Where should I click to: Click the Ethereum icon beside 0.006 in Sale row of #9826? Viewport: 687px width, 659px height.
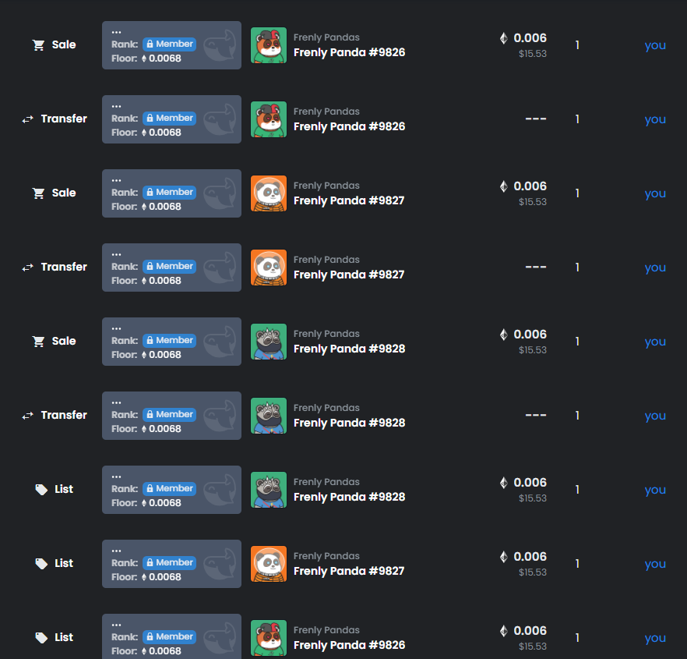504,38
